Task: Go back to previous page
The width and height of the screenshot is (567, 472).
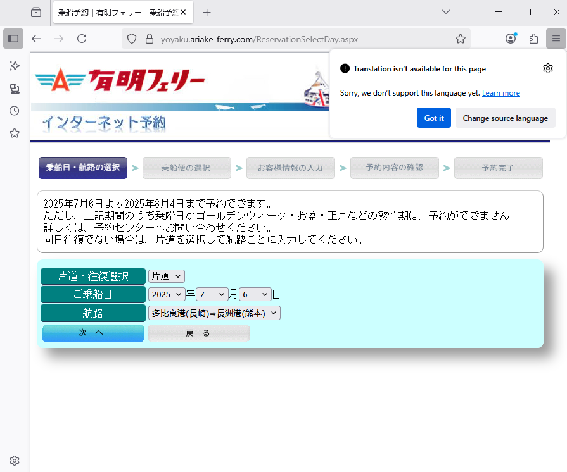Action: pyautogui.click(x=36, y=39)
